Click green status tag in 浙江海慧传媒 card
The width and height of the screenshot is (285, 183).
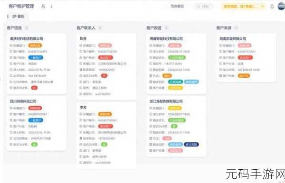point(177,120)
